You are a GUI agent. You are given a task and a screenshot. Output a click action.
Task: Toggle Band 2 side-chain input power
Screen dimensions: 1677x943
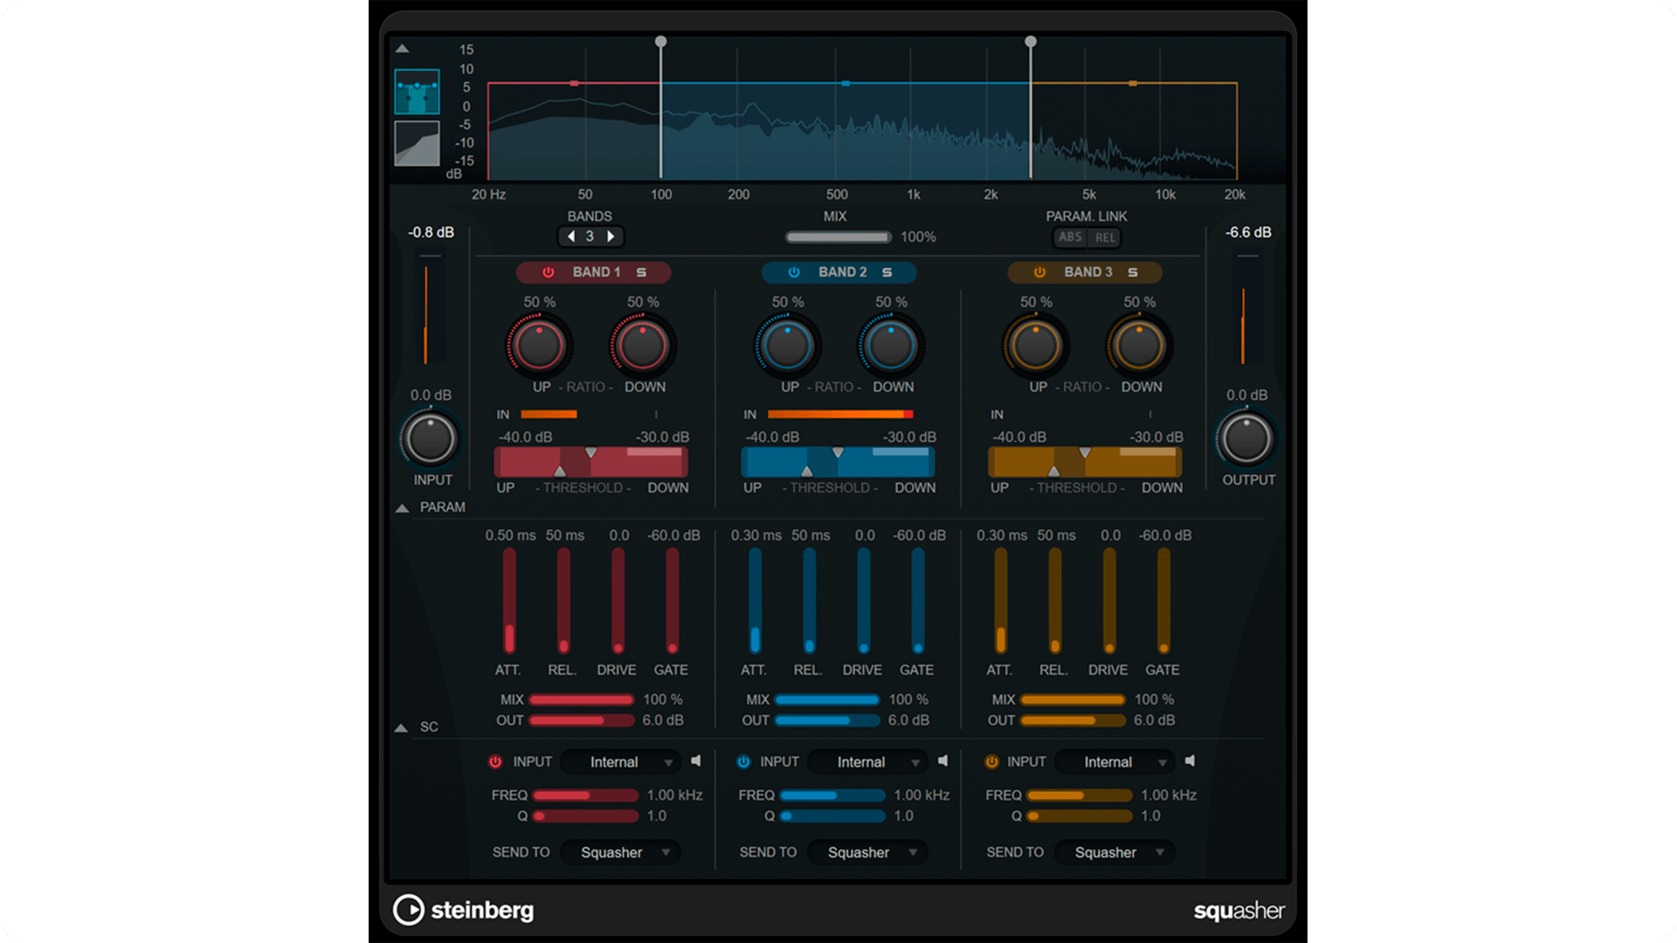click(743, 762)
